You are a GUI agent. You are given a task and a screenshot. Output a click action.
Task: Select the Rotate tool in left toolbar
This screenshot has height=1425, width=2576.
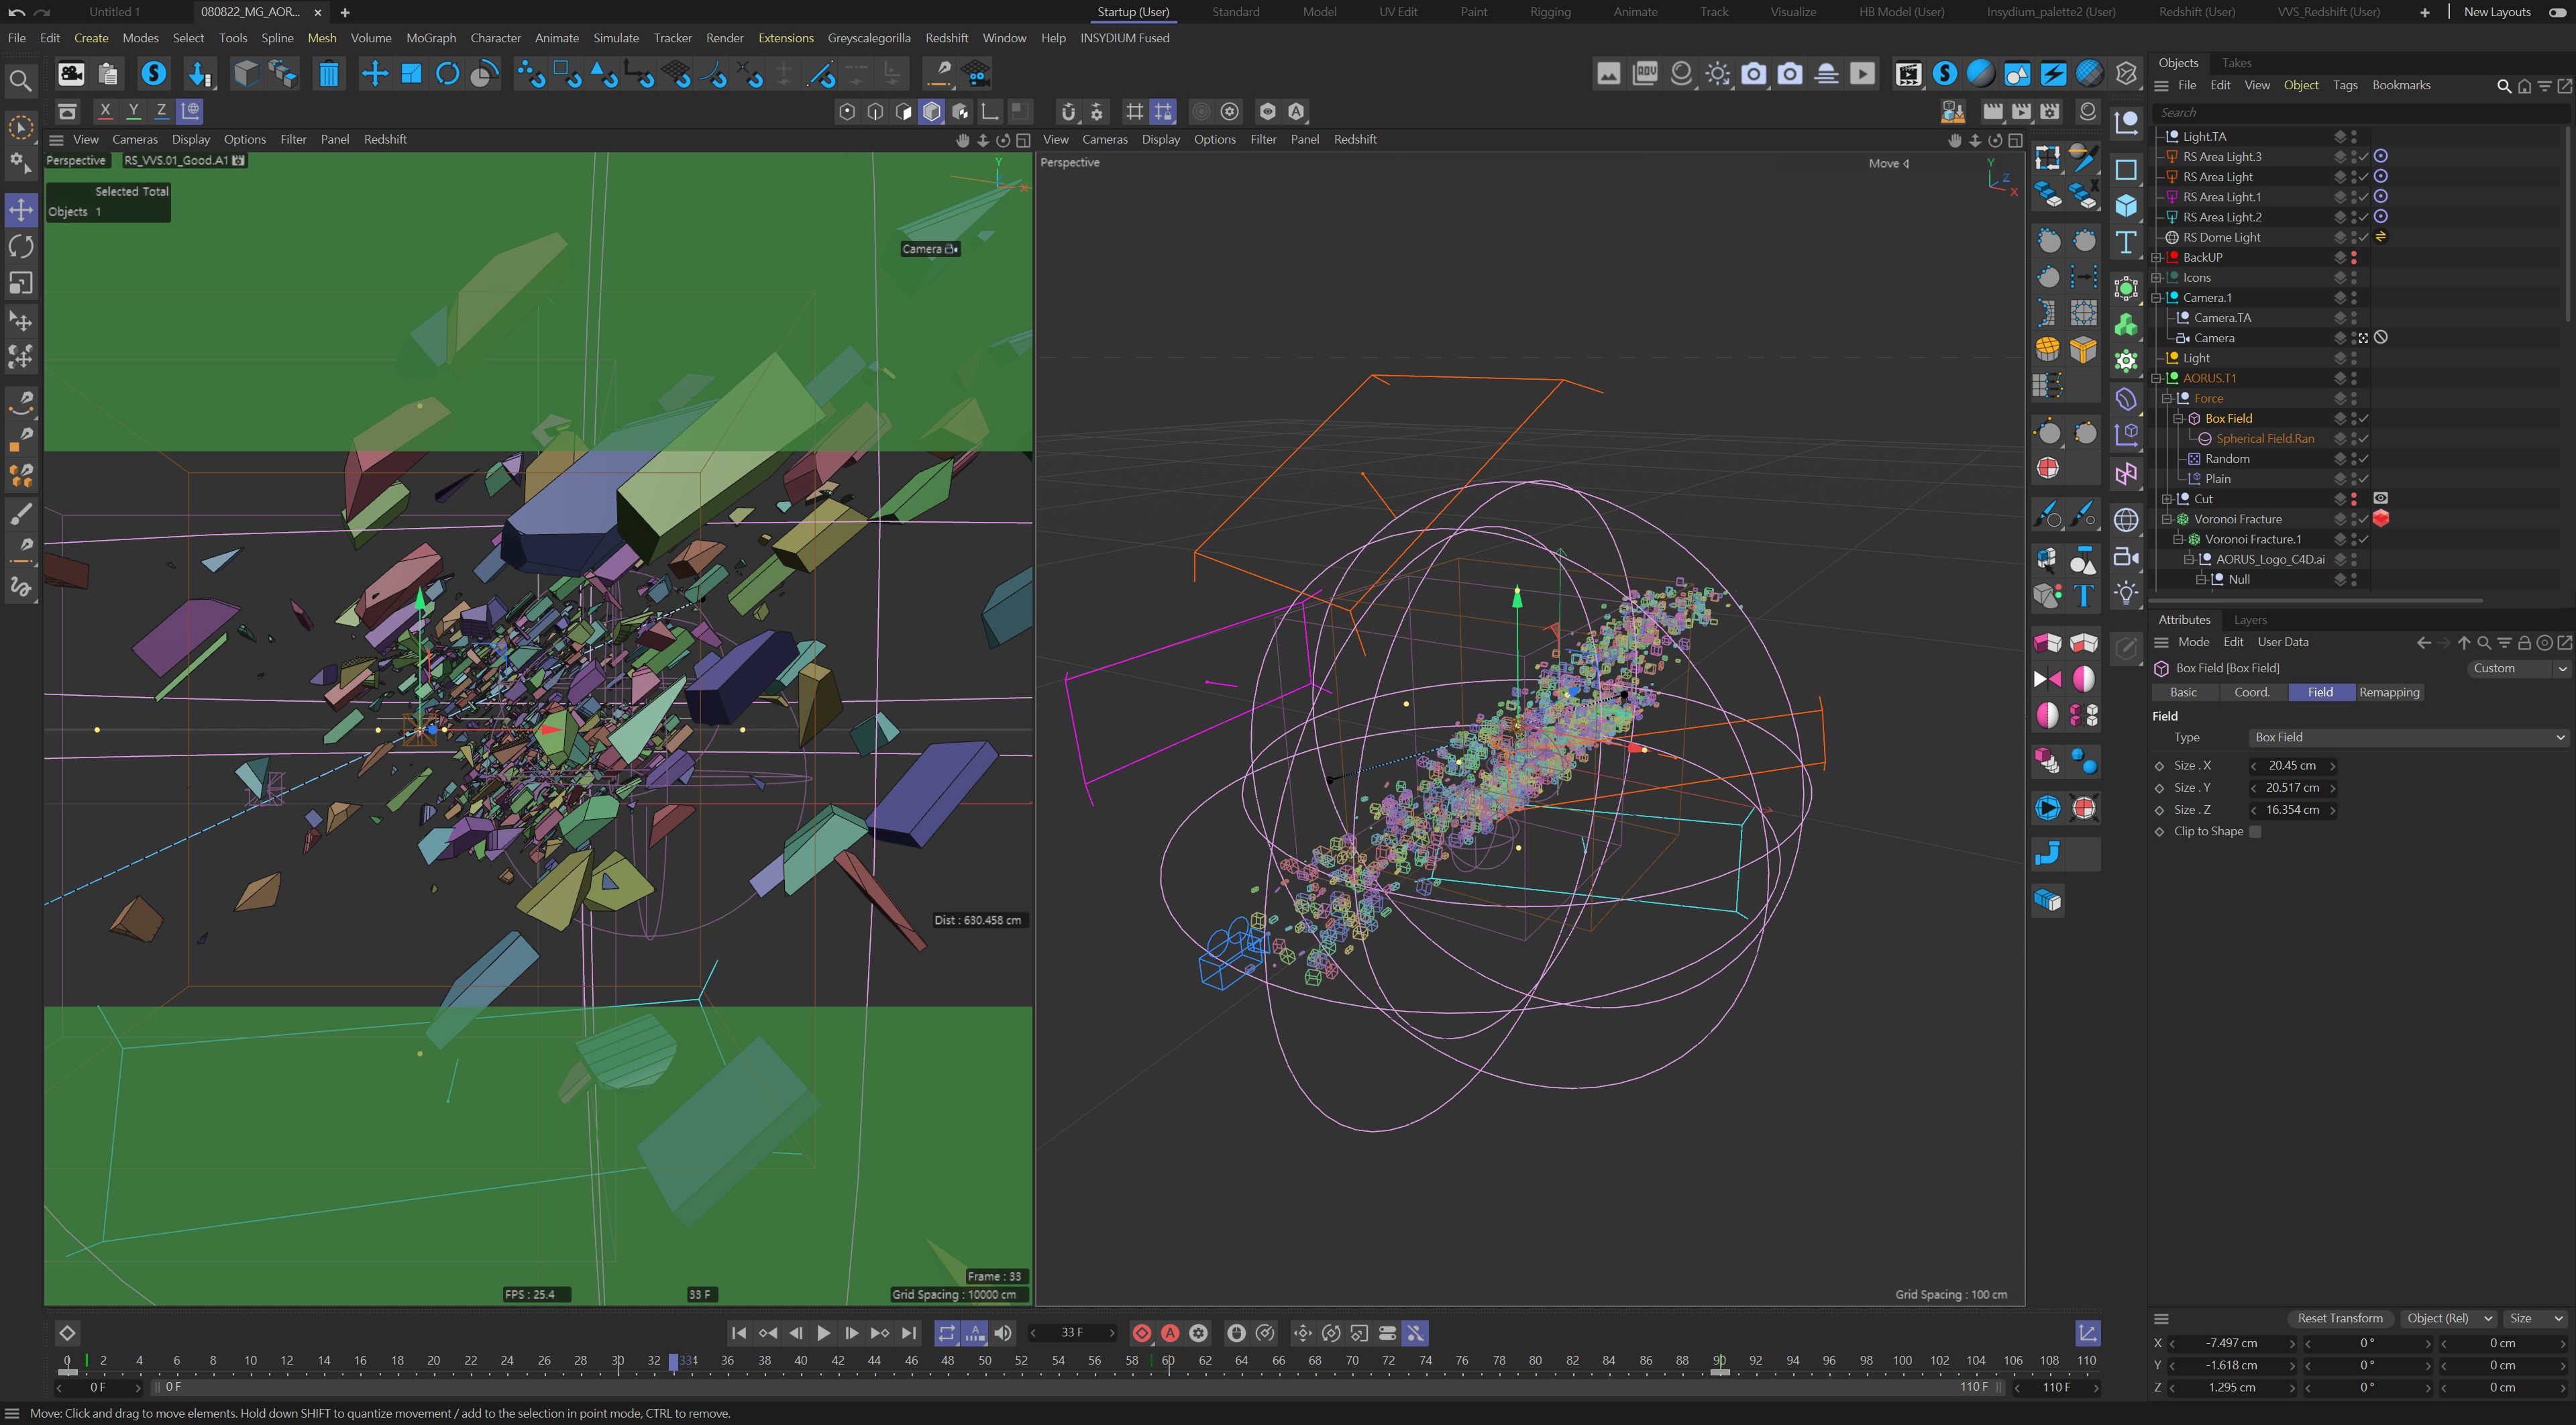click(x=21, y=247)
